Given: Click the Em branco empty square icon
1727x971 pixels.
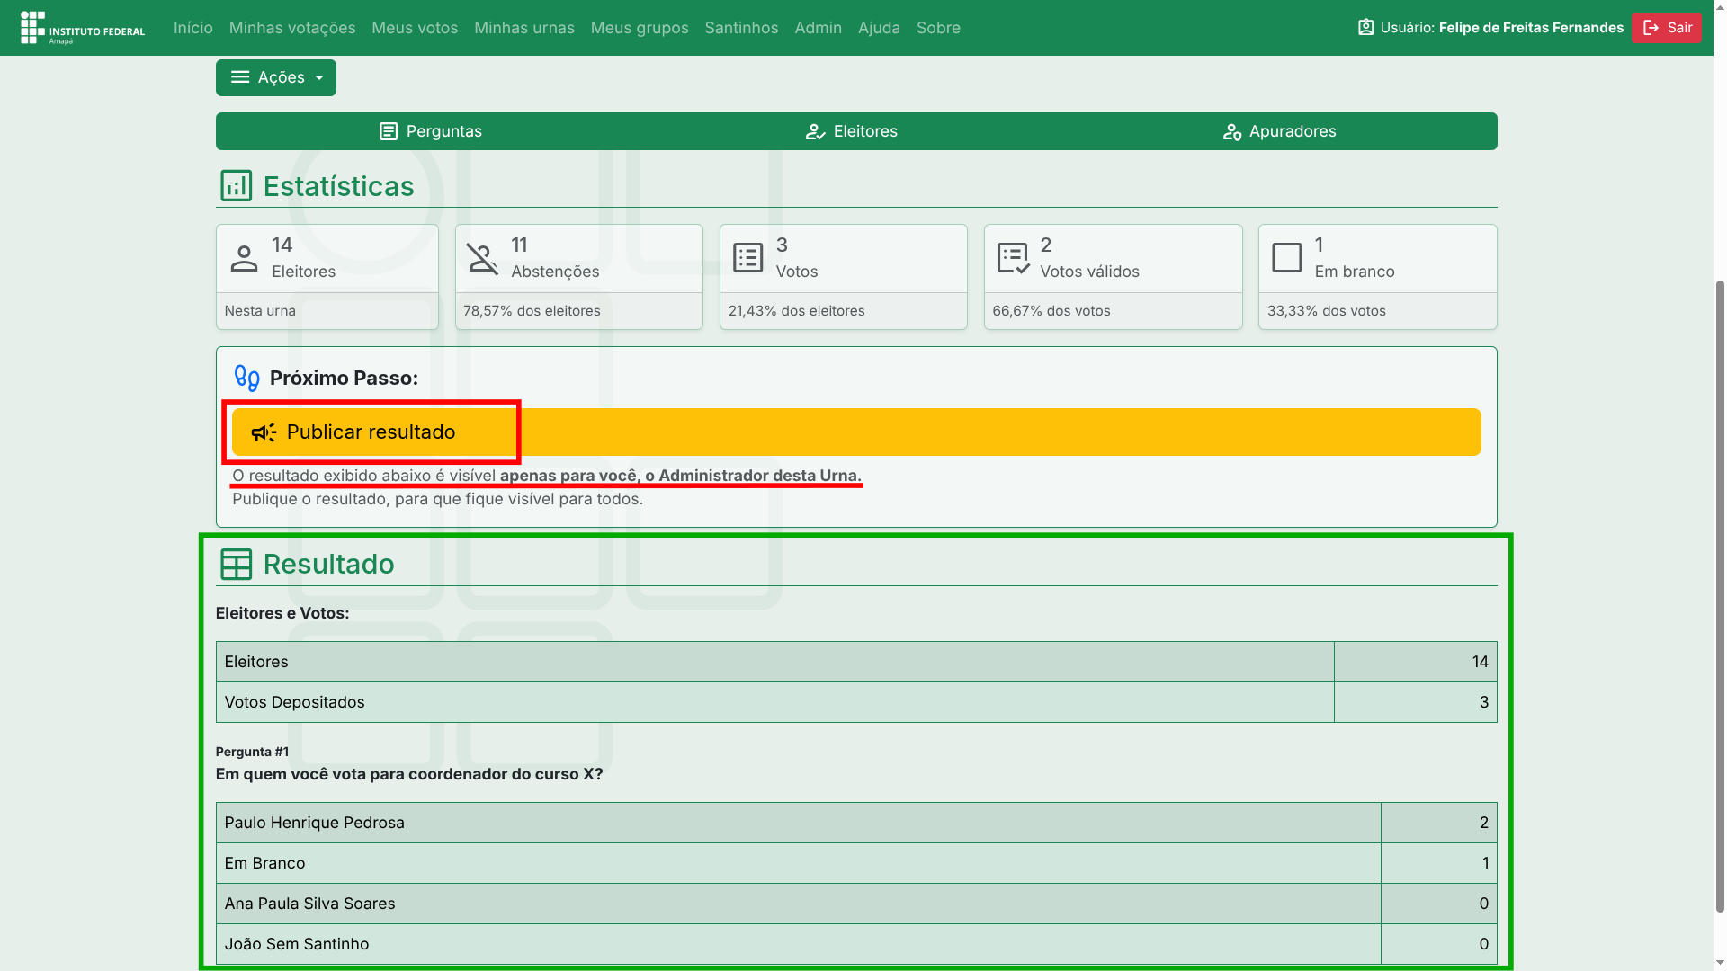Looking at the screenshot, I should click(x=1286, y=258).
